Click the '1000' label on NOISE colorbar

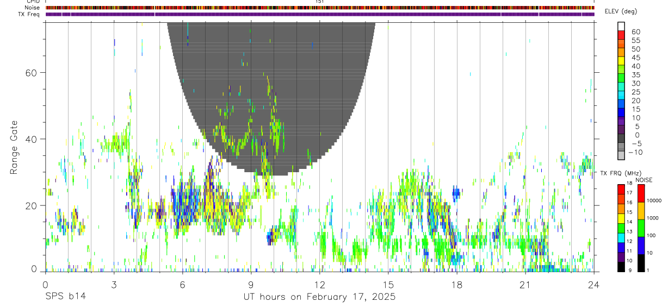tap(653, 218)
